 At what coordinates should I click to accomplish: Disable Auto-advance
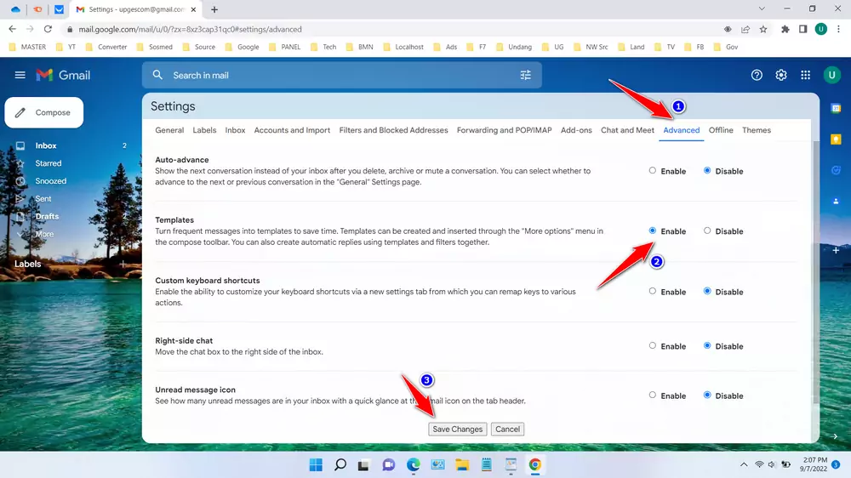pos(707,170)
